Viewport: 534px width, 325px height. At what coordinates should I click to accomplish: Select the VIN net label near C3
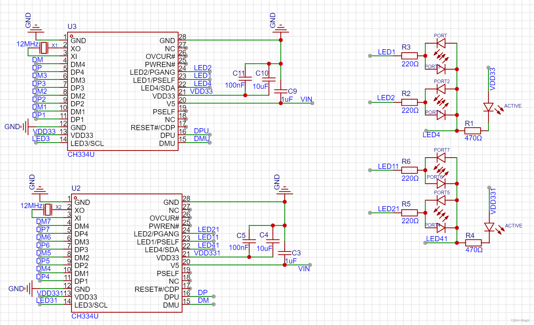[304, 269]
